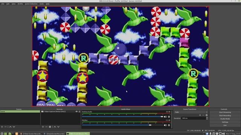Toggle lock on Video Capture Device source
Image resolution: width=241 pixels, height=135 pixels.
[x=79, y=112]
